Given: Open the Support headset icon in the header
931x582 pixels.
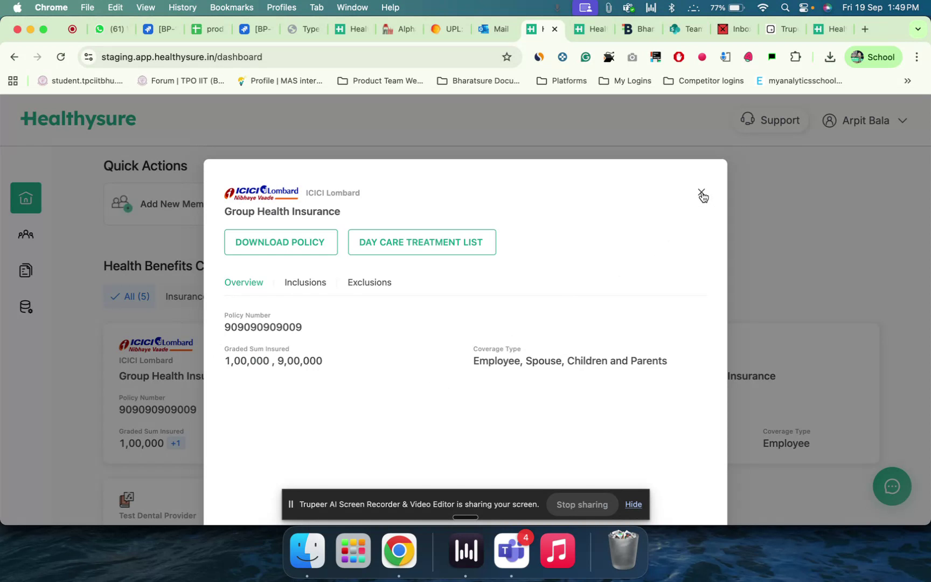Looking at the screenshot, I should 748,120.
